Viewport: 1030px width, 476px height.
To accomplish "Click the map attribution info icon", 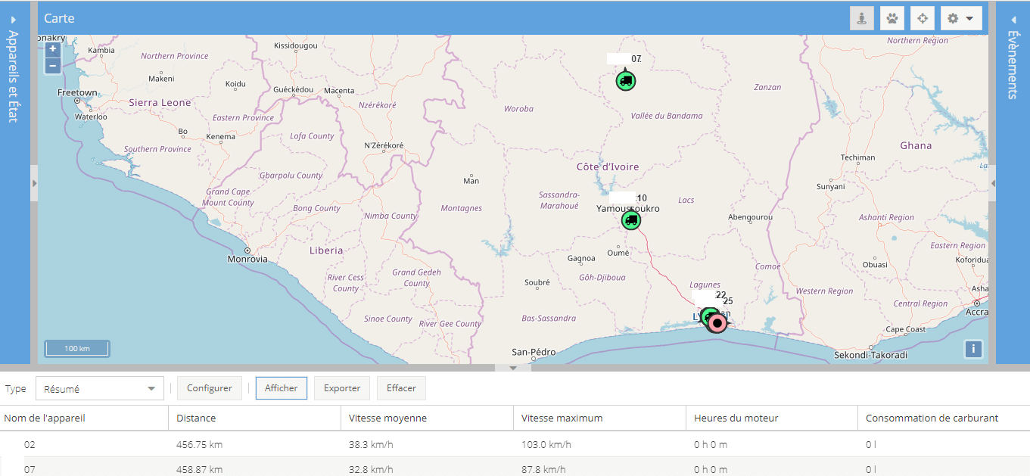I will click(x=972, y=349).
